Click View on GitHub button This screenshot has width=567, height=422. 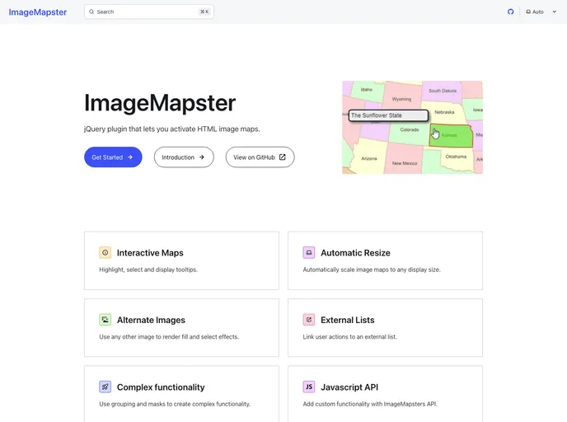(x=260, y=157)
